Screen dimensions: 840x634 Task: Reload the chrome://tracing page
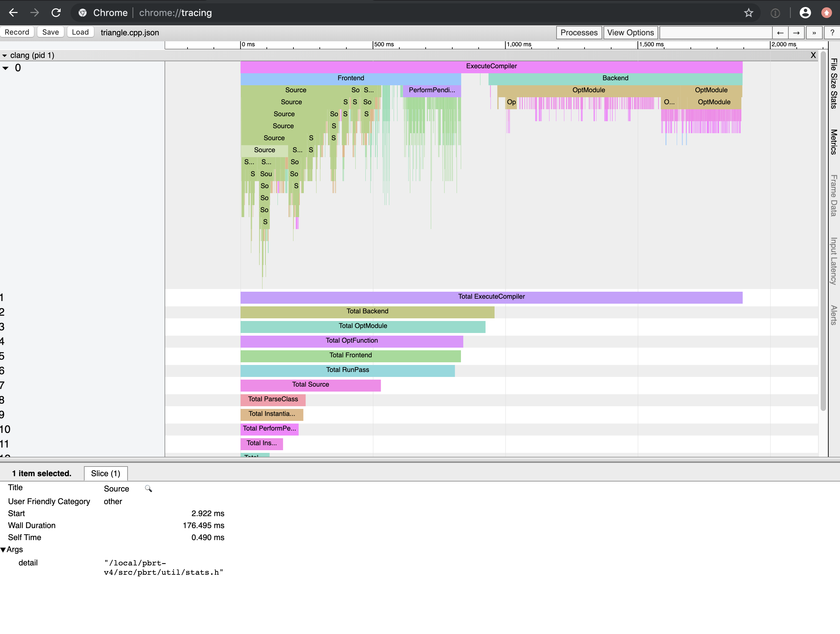click(56, 13)
